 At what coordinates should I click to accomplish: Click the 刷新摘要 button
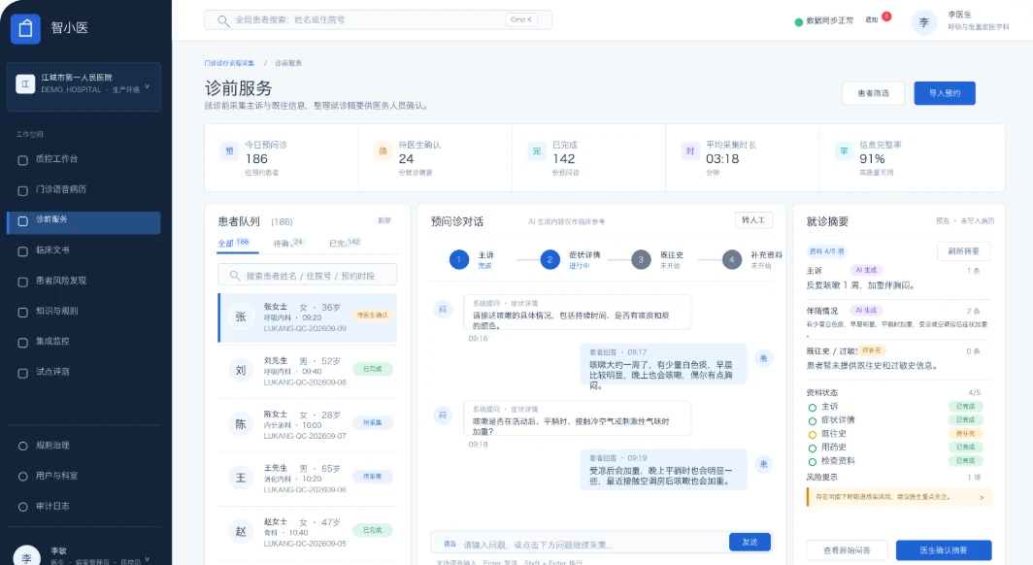pyautogui.click(x=963, y=251)
